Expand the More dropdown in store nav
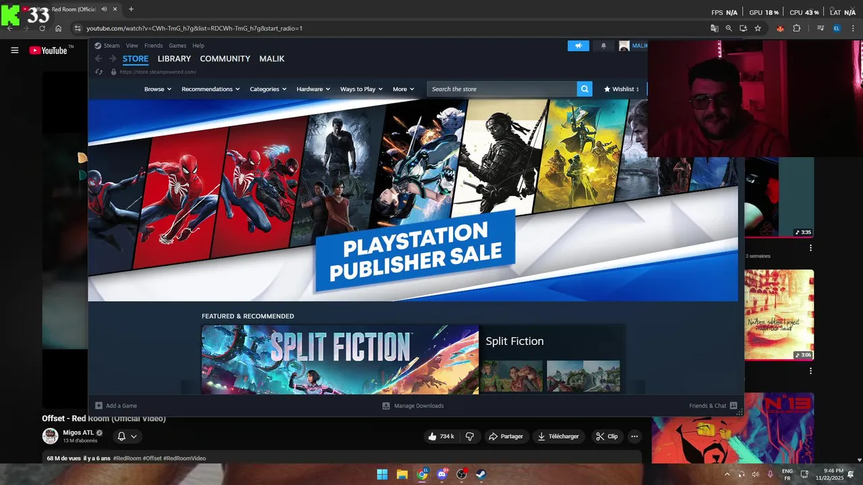Screen dimensions: 863x485 (404, 89)
